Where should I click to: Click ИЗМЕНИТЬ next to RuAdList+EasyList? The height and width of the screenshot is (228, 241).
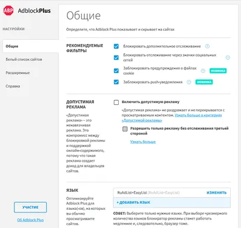(x=216, y=192)
